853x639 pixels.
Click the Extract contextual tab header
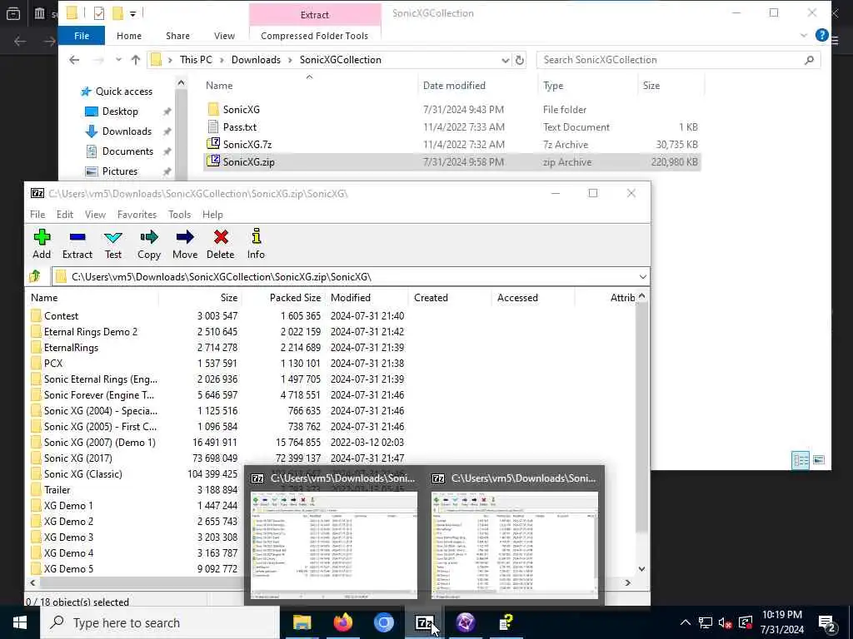tap(314, 15)
